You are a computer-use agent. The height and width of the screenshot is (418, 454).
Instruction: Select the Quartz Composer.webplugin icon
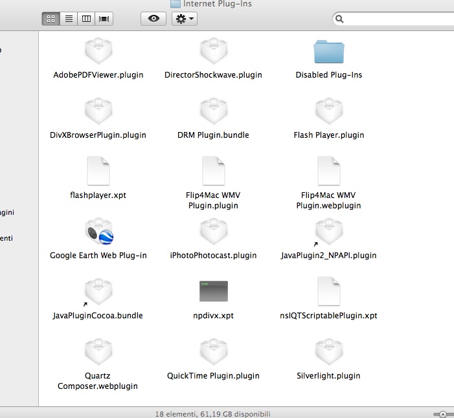tap(98, 352)
